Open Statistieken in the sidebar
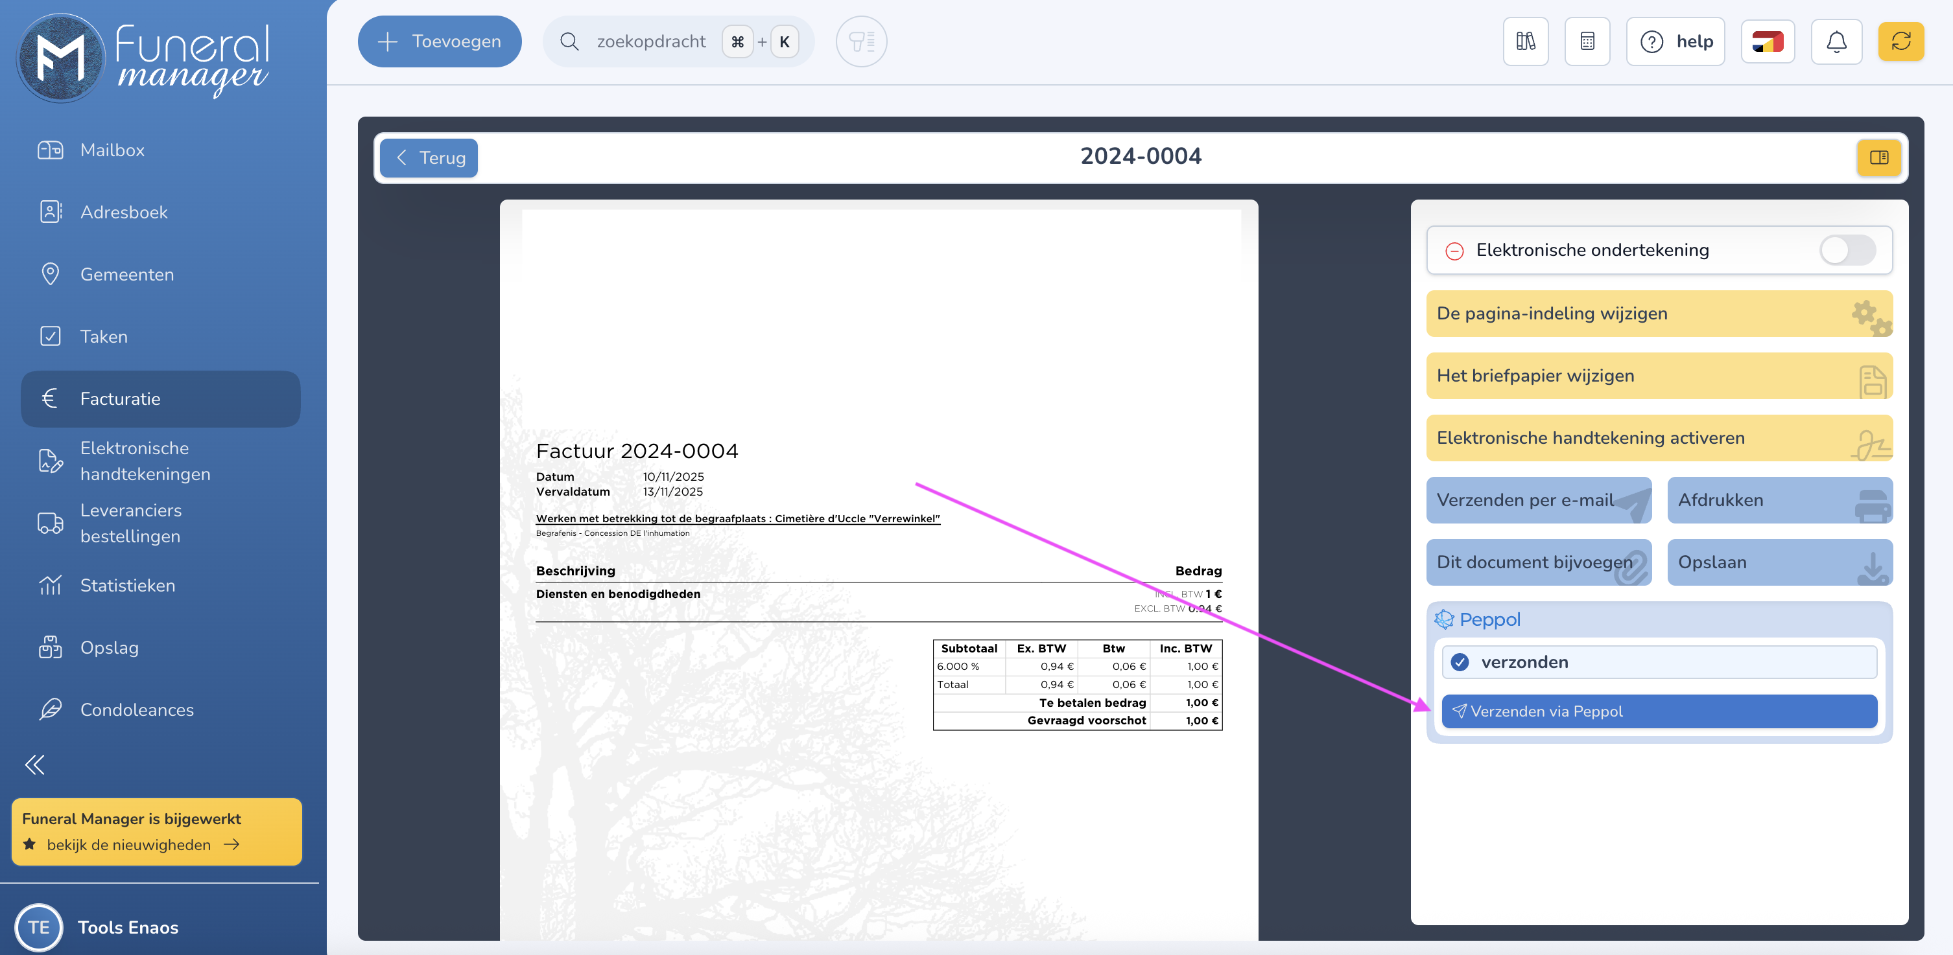This screenshot has width=1953, height=955. (127, 586)
